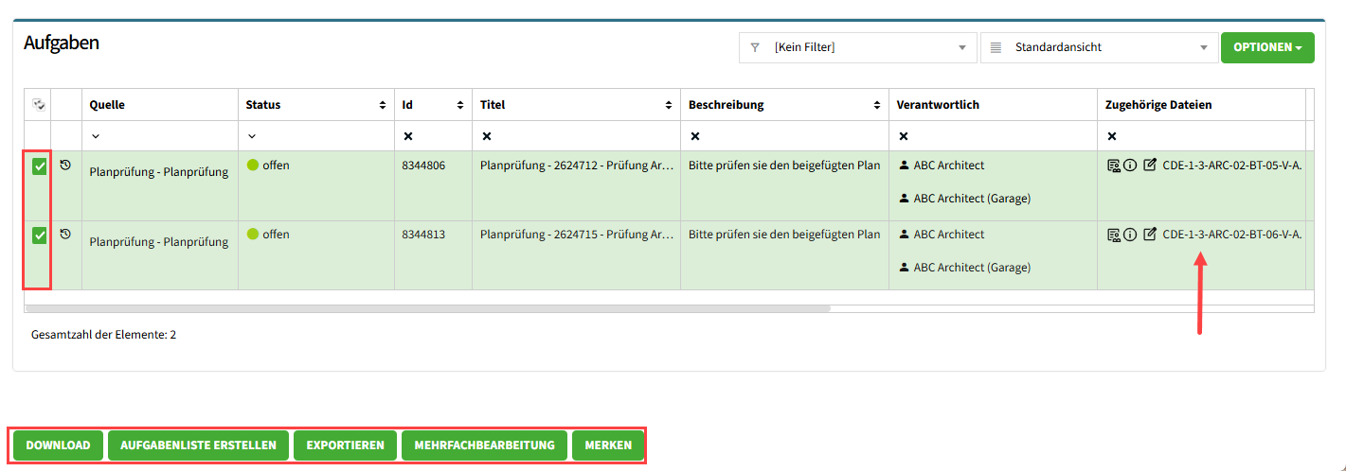Click 'Planprüfung - Planprüfung' in row 8344813
Image resolution: width=1346 pixels, height=471 pixels.
point(159,241)
